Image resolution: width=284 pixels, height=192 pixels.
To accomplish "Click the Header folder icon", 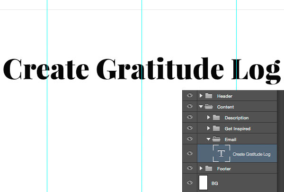I will tap(209, 96).
